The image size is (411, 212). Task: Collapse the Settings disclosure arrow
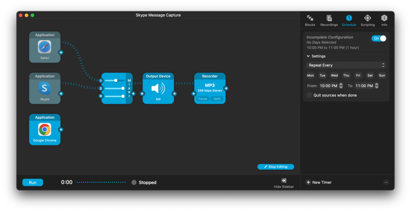pos(308,56)
